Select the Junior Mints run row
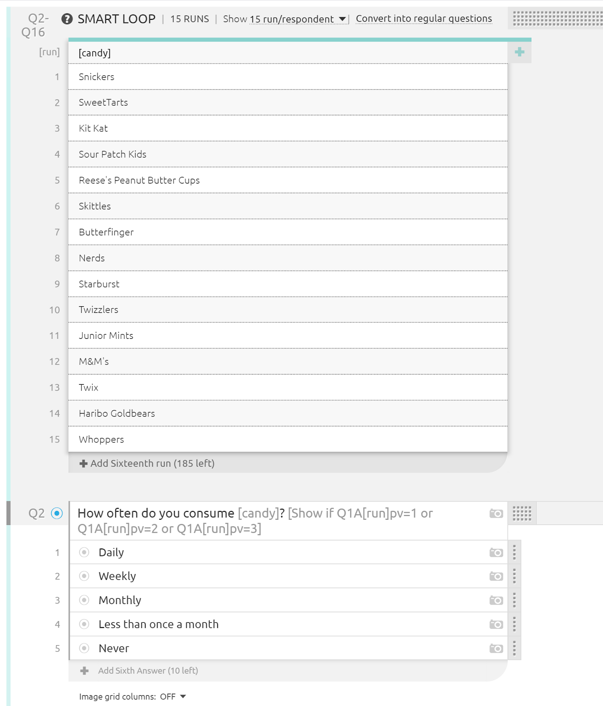Screen dimensions: 603x706 pyautogui.click(x=288, y=336)
